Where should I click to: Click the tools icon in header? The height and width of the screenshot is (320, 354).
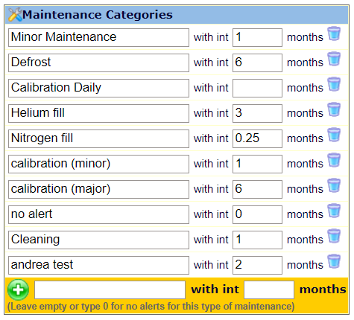15,14
